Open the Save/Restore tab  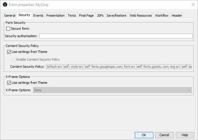pos(116,15)
